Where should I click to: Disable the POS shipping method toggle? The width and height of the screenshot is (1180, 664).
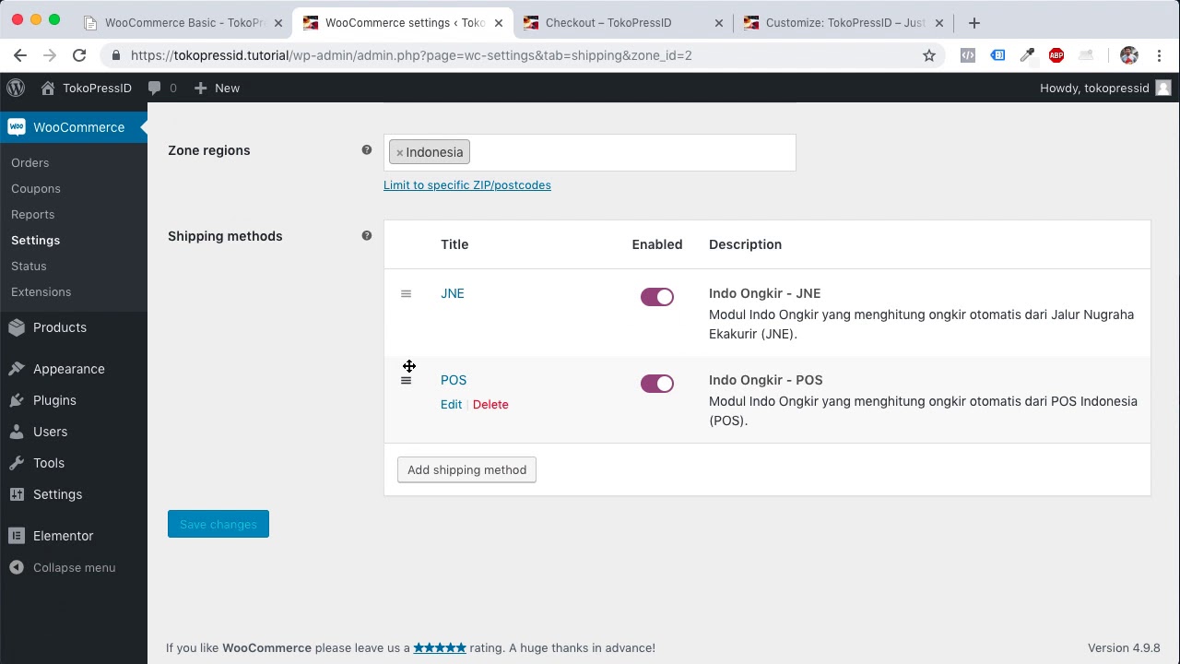[x=656, y=383]
